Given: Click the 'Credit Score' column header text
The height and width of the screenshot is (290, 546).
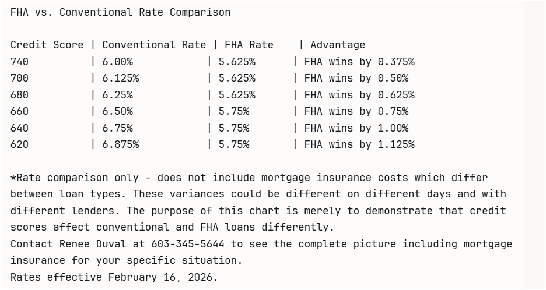Looking at the screenshot, I should click(x=47, y=45).
